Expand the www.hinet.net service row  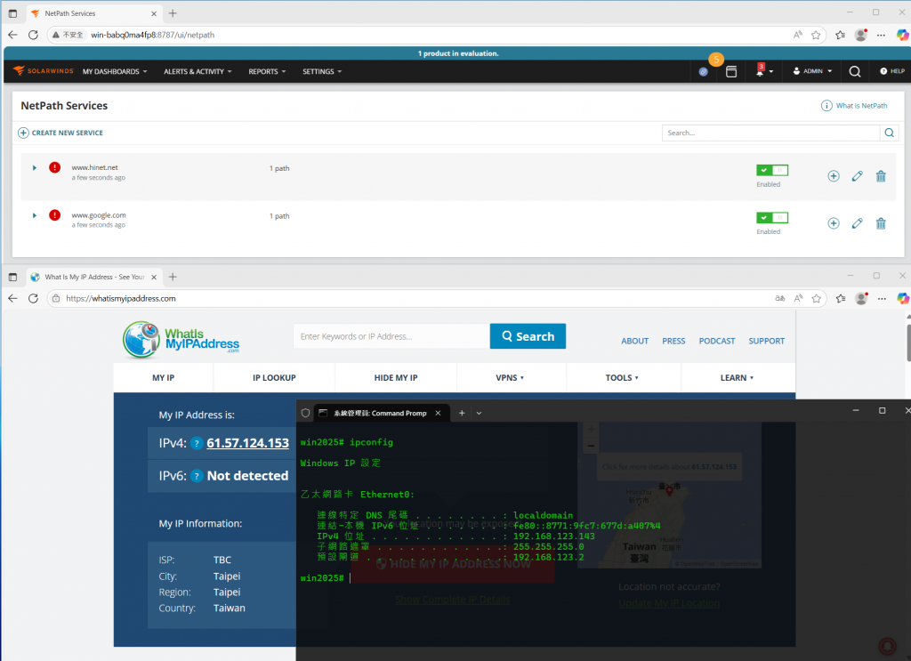(x=35, y=168)
